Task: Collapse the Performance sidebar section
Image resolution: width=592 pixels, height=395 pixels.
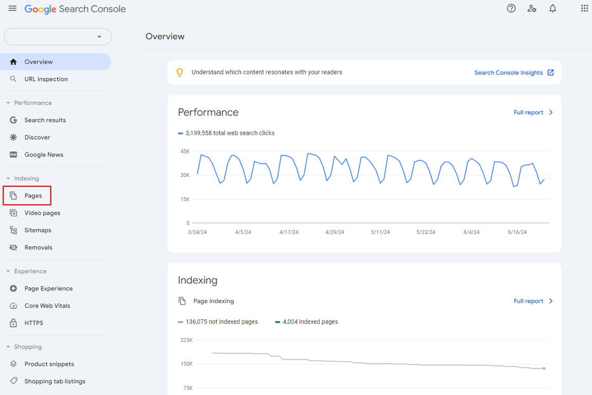Action: [x=8, y=103]
